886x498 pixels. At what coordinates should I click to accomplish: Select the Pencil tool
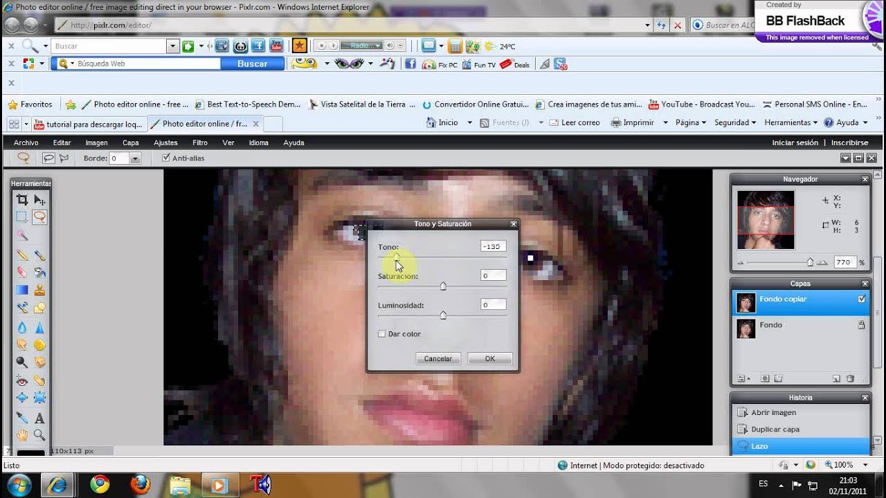click(x=22, y=255)
